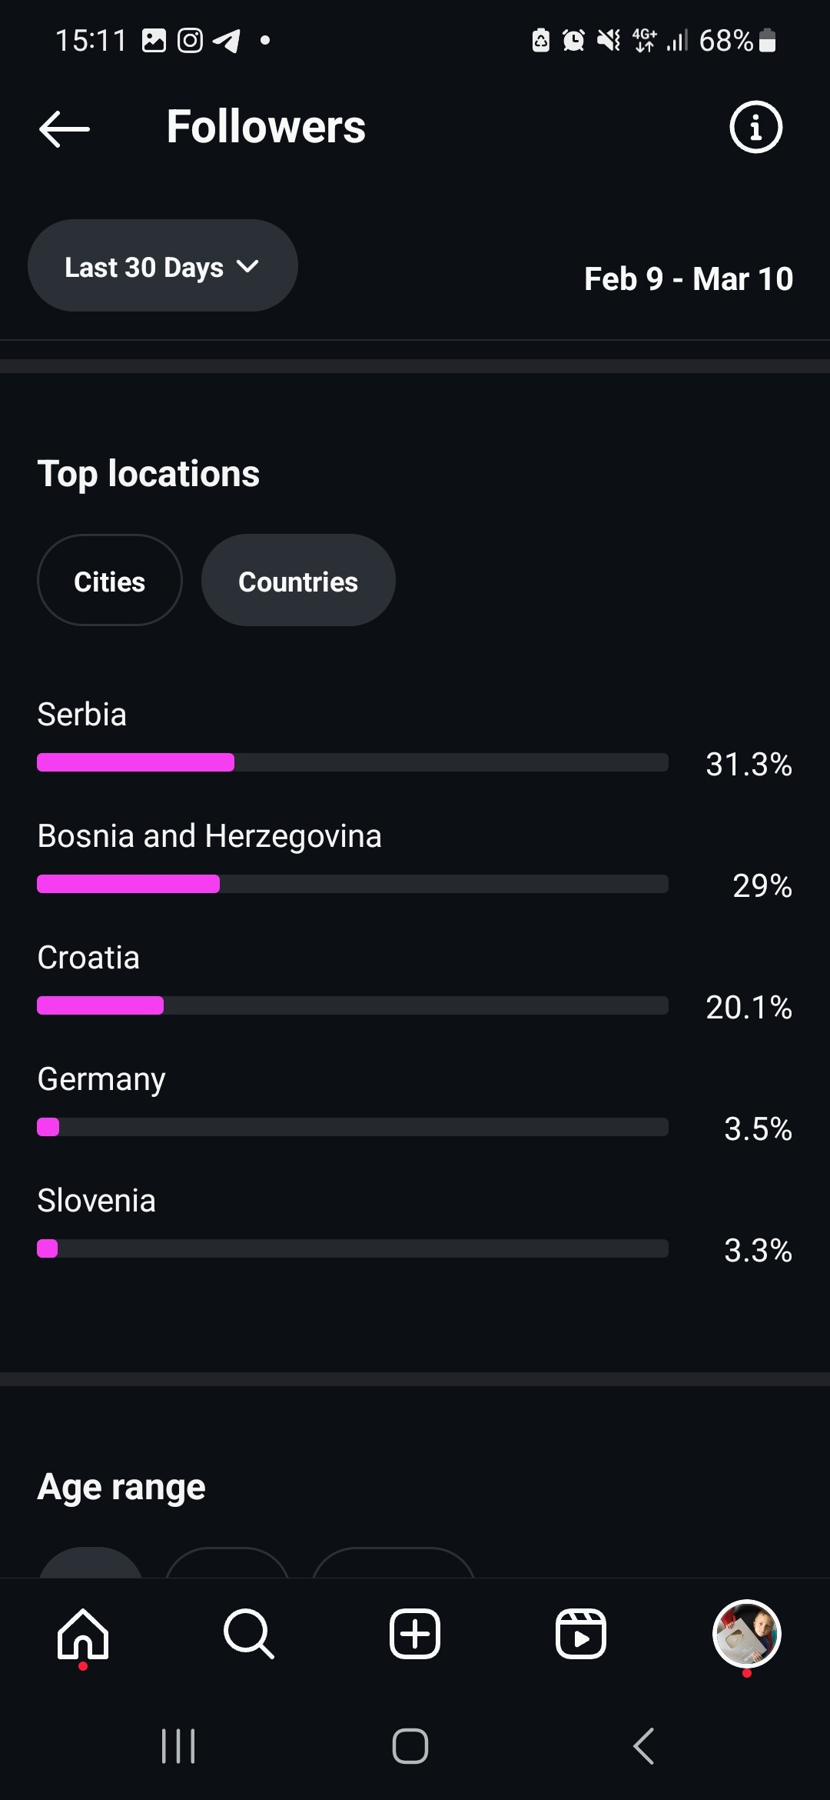Open the Search and explore tab
The image size is (830, 1800).
(x=249, y=1634)
